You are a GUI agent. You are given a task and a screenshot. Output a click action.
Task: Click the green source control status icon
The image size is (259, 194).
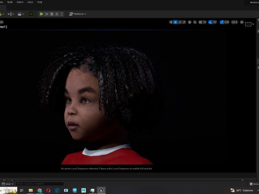[31, 14]
